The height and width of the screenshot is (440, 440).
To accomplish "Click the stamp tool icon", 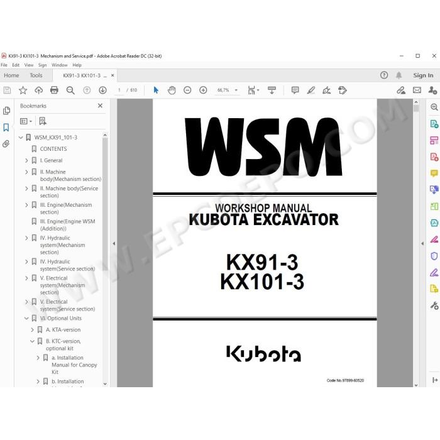I will [x=343, y=90].
